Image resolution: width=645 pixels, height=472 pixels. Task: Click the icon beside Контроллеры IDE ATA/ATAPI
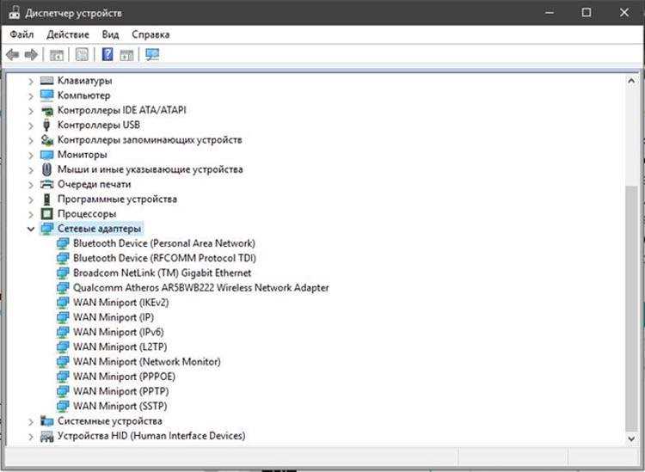[47, 110]
